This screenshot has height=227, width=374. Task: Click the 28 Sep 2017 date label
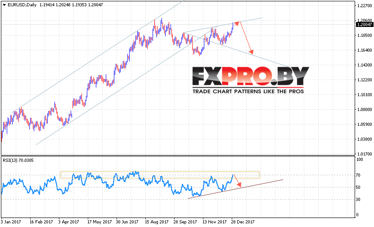click(185, 222)
